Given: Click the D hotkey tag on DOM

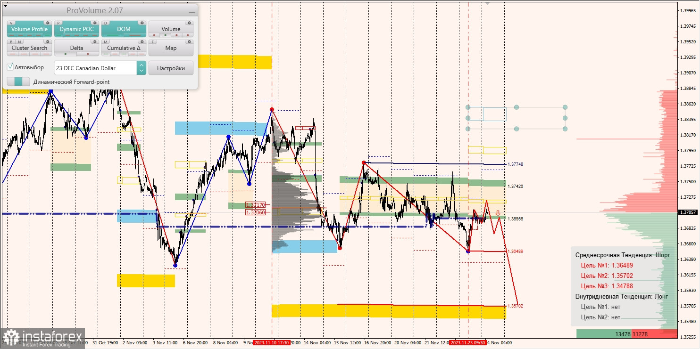Looking at the screenshot, I should pyautogui.click(x=106, y=23).
